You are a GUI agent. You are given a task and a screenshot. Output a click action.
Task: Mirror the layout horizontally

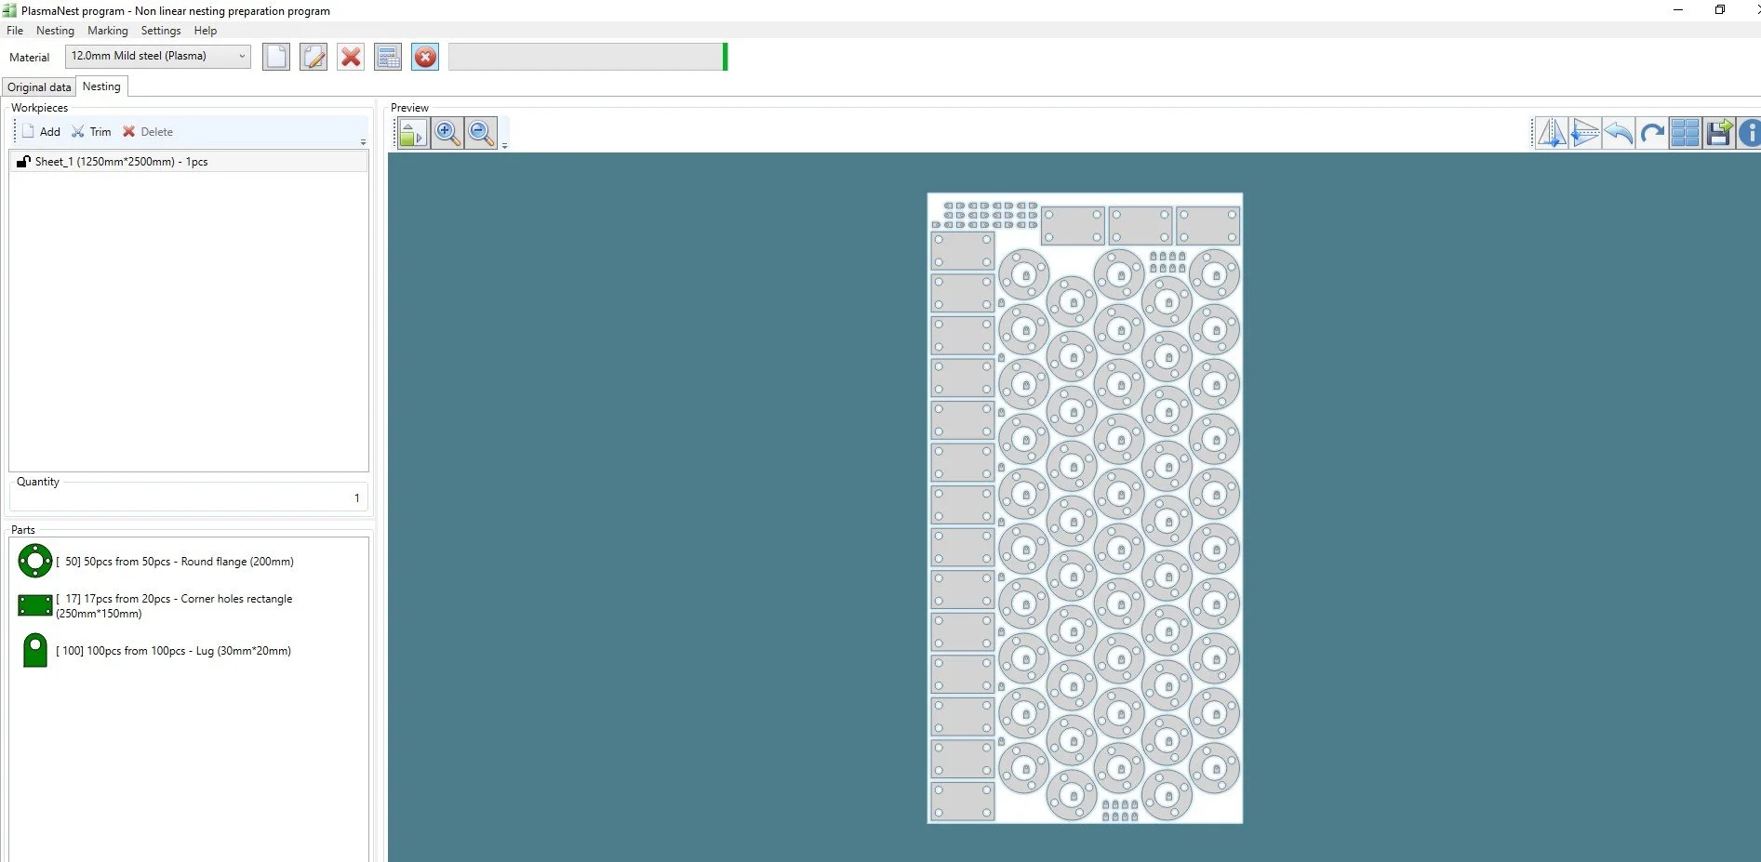(1551, 133)
